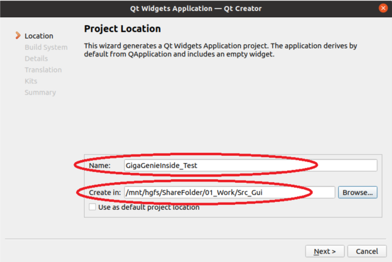Click the Project Location heading
392x262 pixels.
(x=122, y=29)
